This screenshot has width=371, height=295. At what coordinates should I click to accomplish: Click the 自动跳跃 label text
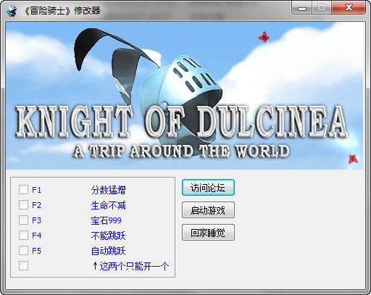tap(108, 251)
